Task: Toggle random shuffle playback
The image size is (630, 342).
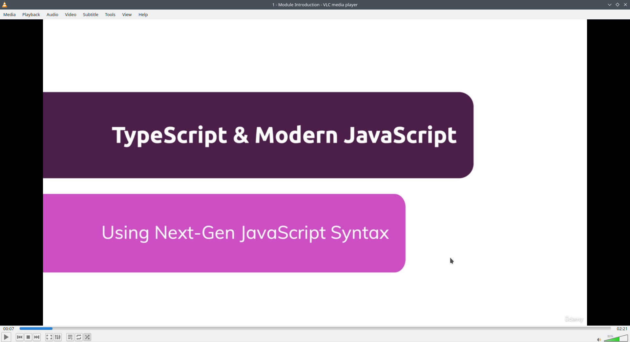Action: point(88,337)
